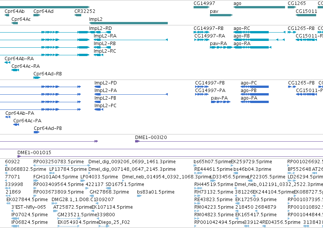Select the Cpr64Ad-PB protein label

[48, 128]
